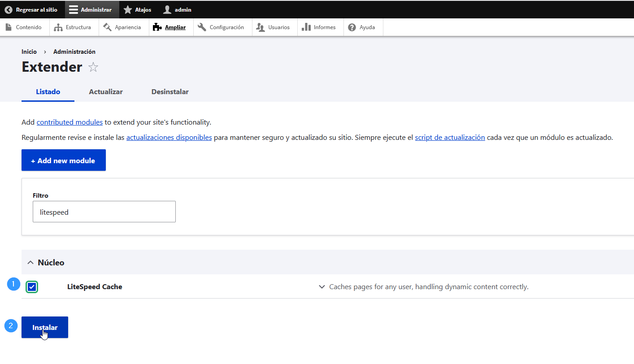Open the Apariencia menu label

(x=128, y=27)
